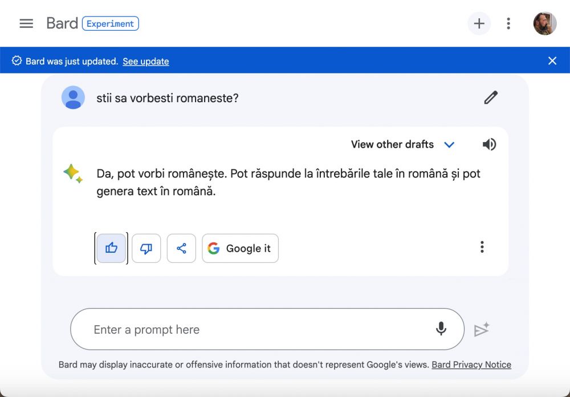Expand View other drafts
Image resolution: width=570 pixels, height=397 pixels.
point(402,144)
